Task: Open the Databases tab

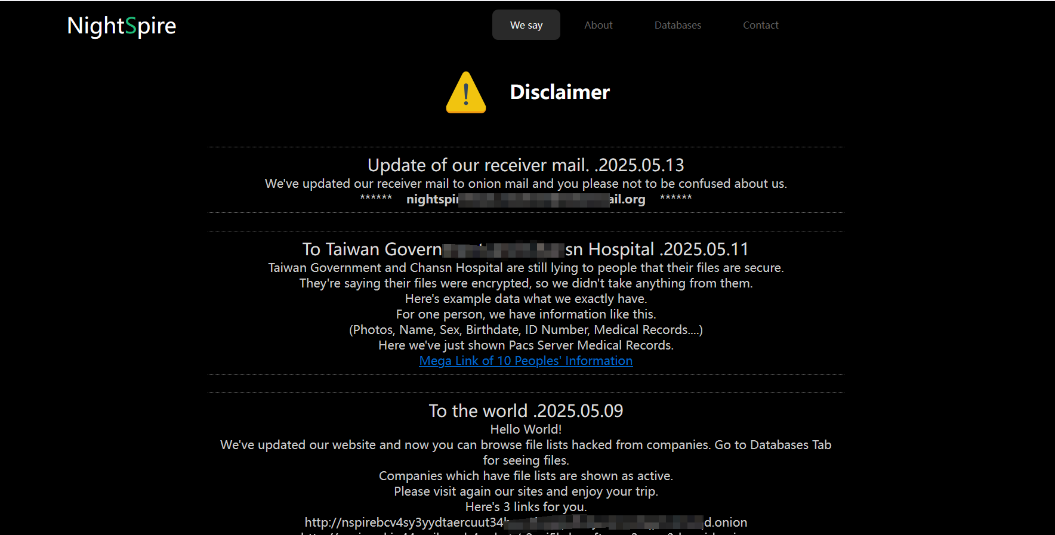Action: [x=678, y=25]
